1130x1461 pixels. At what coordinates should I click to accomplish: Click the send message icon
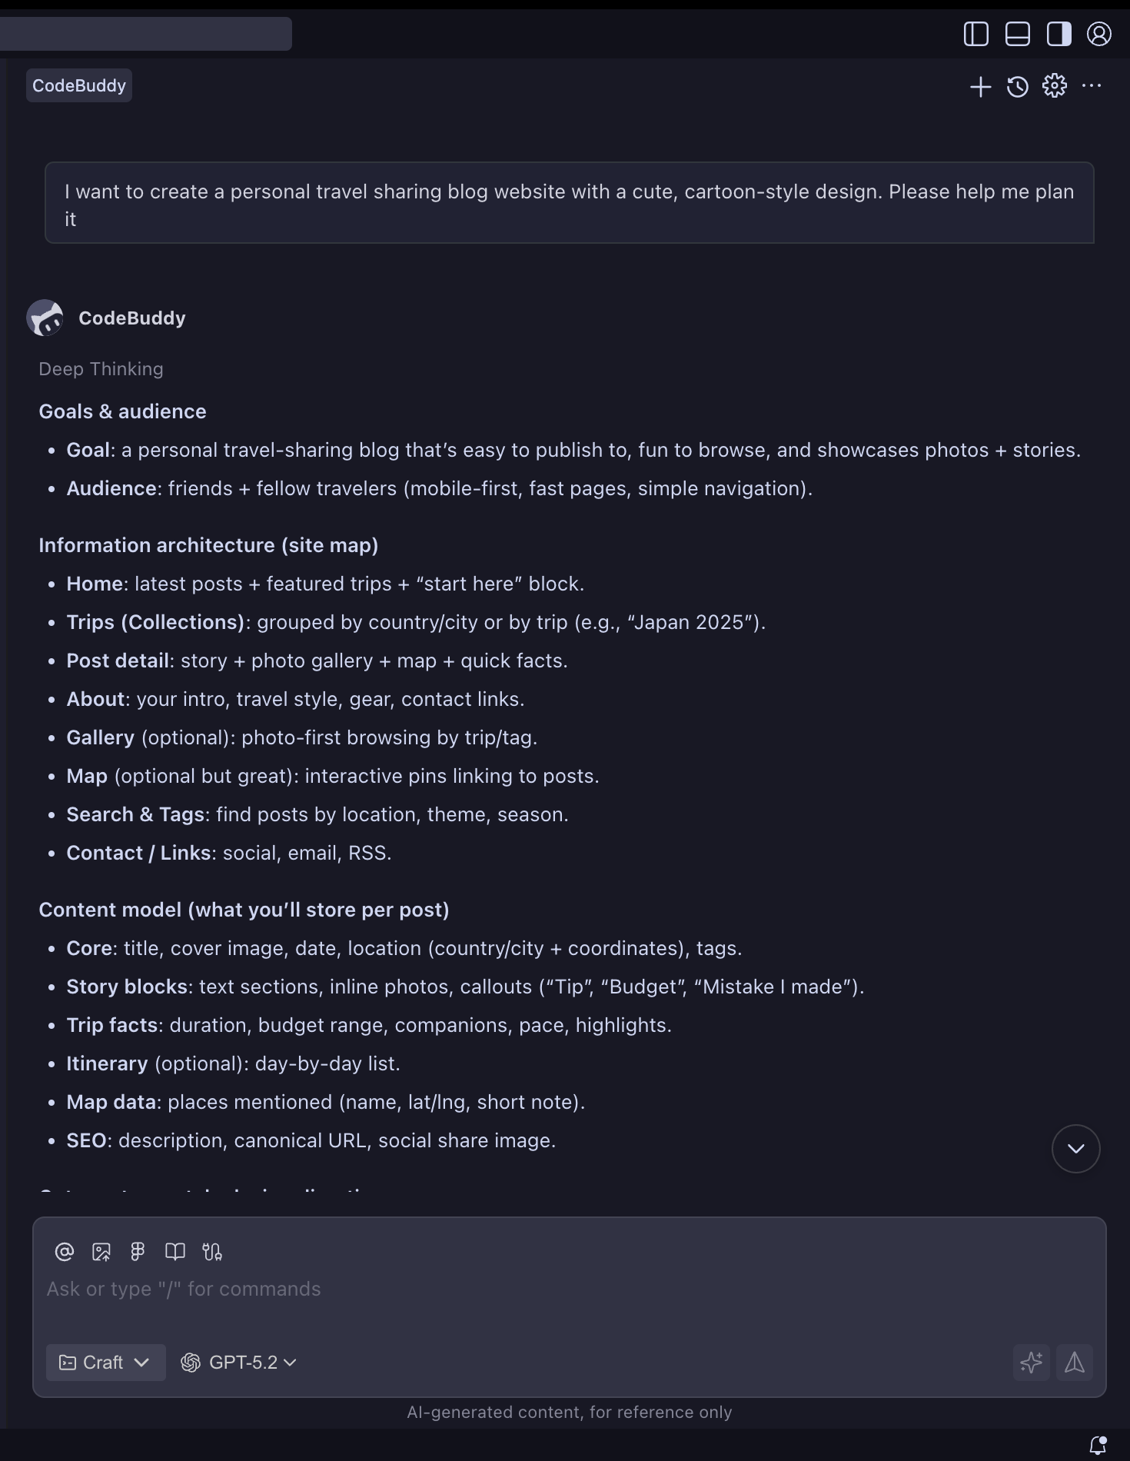tap(1075, 1362)
